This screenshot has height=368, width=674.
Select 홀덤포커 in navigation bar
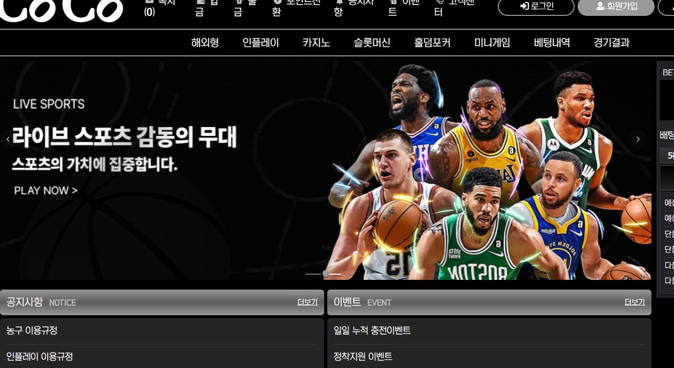(x=432, y=43)
